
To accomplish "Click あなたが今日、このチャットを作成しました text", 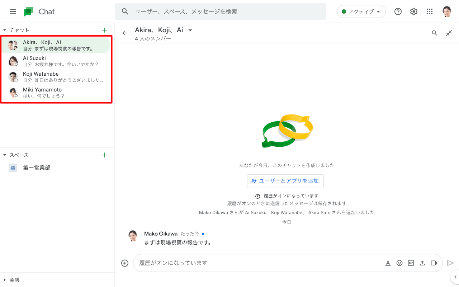I will (287, 165).
